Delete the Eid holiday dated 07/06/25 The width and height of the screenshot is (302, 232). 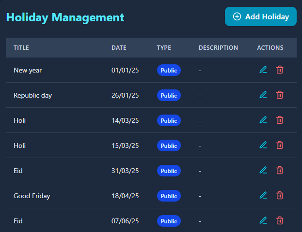pos(280,221)
